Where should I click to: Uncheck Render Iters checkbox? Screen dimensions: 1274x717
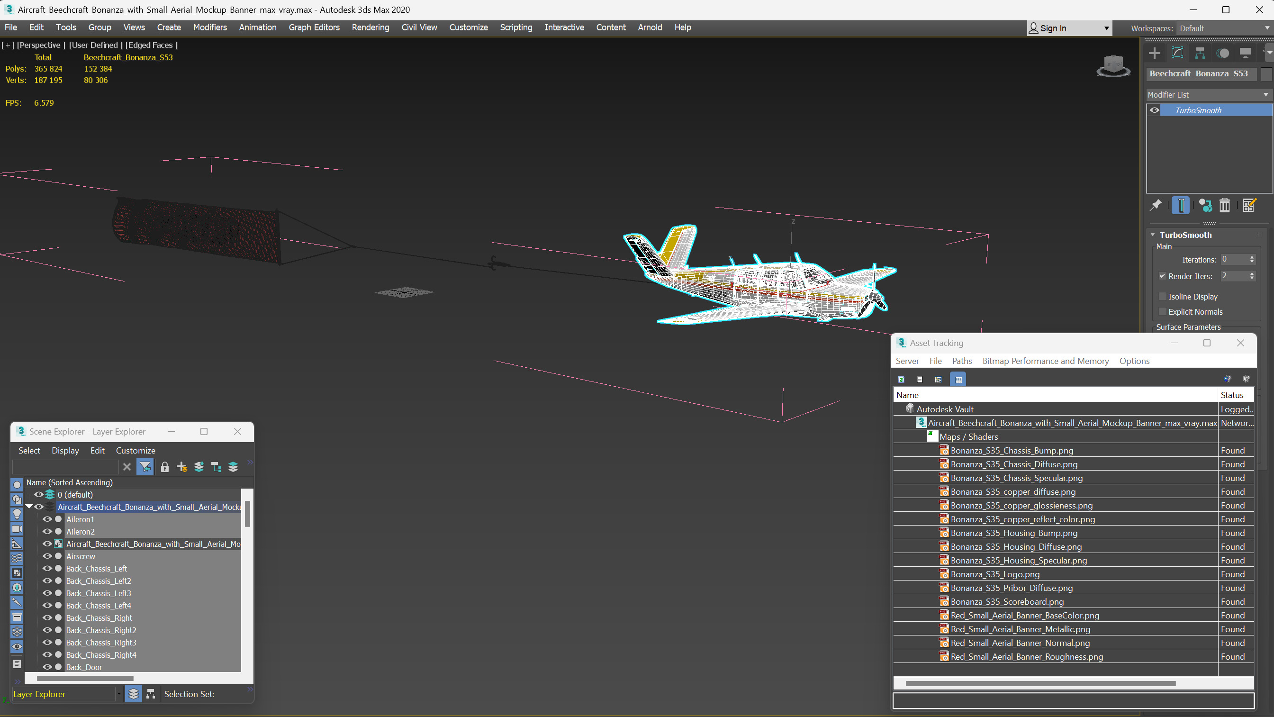pyautogui.click(x=1162, y=276)
